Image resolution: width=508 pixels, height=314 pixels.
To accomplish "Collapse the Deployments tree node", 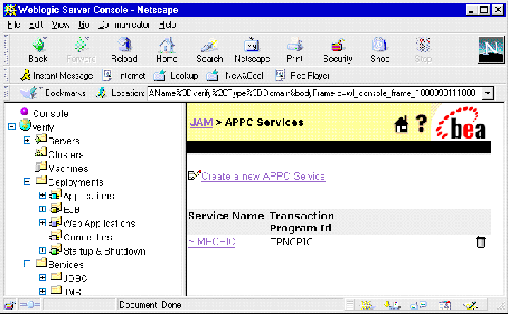I will pos(28,182).
